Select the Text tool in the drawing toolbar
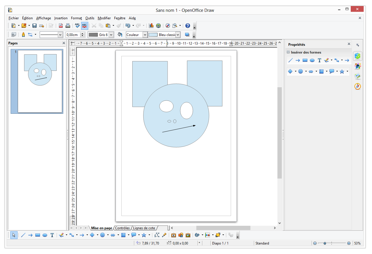Screen dimensions: 372x254 [x=52, y=235]
